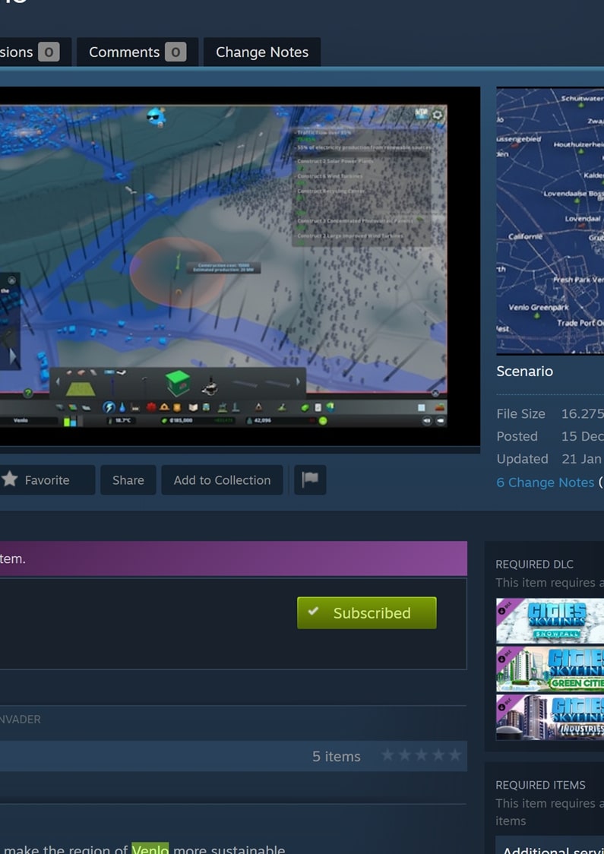Screen dimensions: 604x854
Task: Click the five-star rating beside 5 items
Action: point(421,755)
